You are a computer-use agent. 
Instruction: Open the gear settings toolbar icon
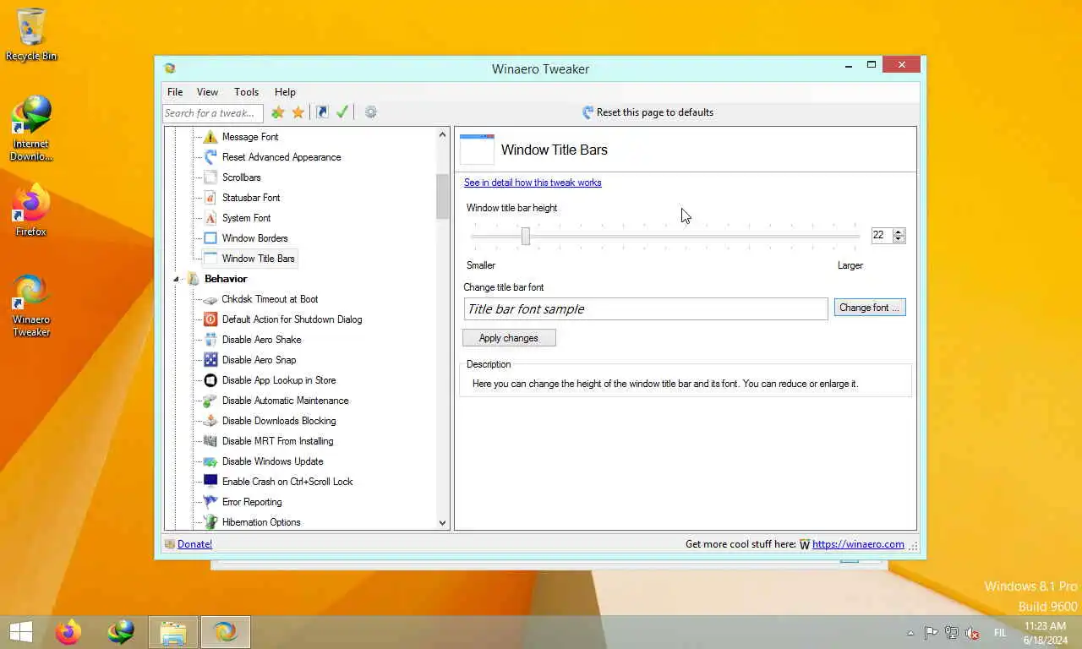click(x=370, y=112)
